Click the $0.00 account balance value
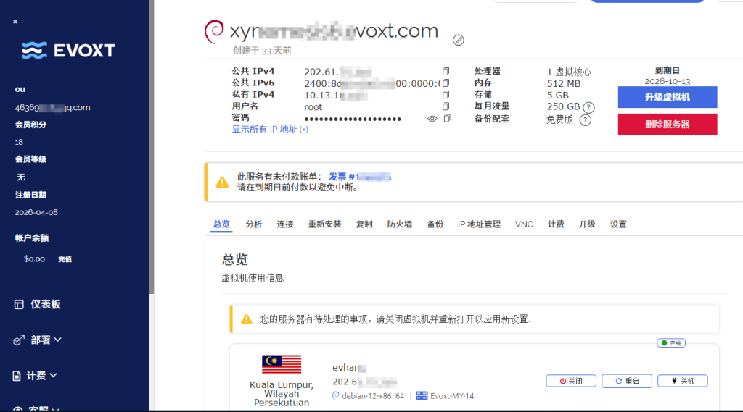Screen dimensions: 743x412 (x=34, y=259)
